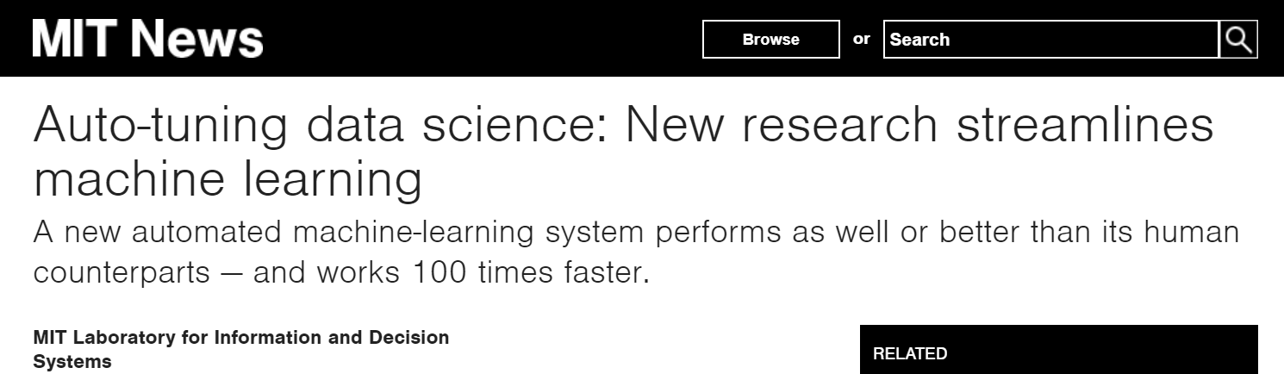Open the MIT News logo homepage
This screenshot has width=1284, height=374.
147,39
